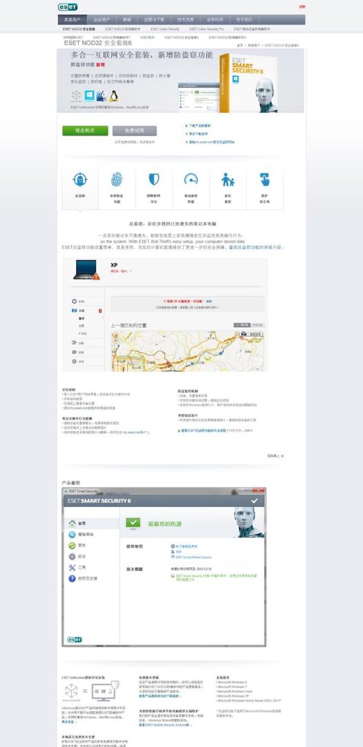
Task: Open the 技术支持 navigation tab
Action: 186,19
